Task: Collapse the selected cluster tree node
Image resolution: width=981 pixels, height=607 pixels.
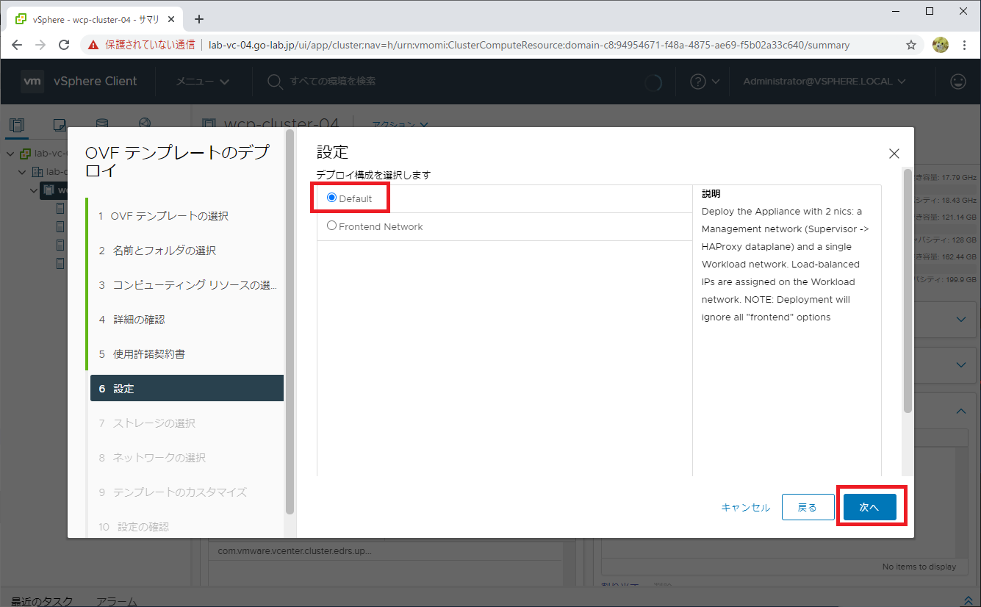Action: tap(35, 190)
